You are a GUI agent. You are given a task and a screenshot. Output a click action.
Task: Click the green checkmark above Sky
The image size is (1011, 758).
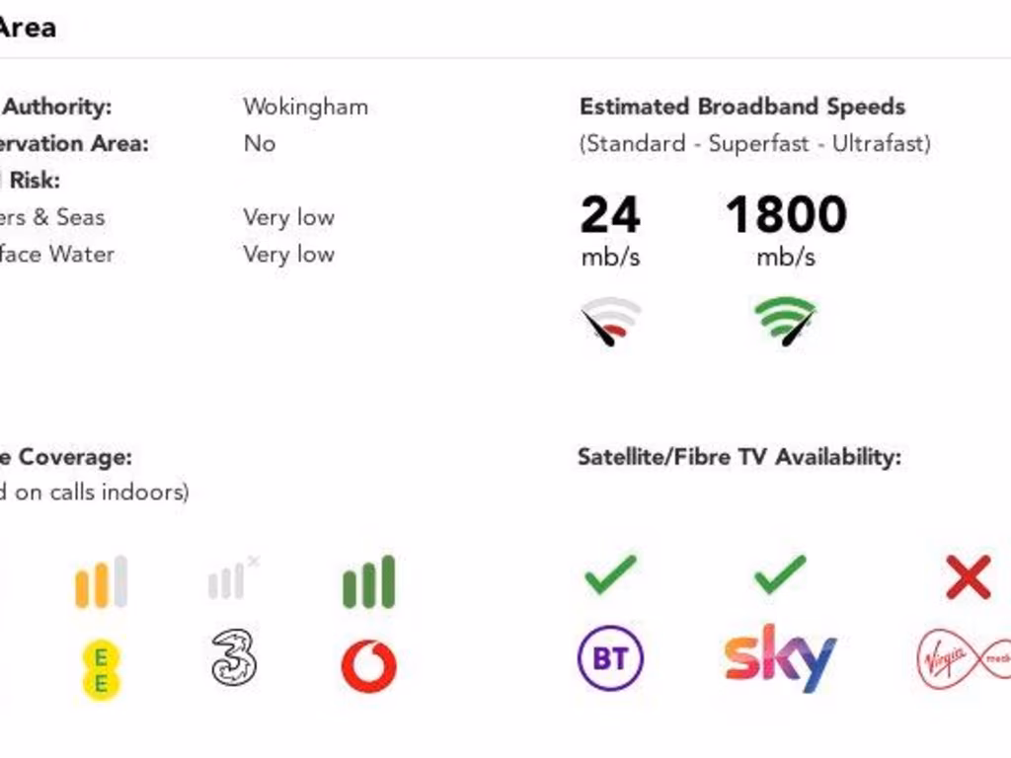[x=780, y=574]
